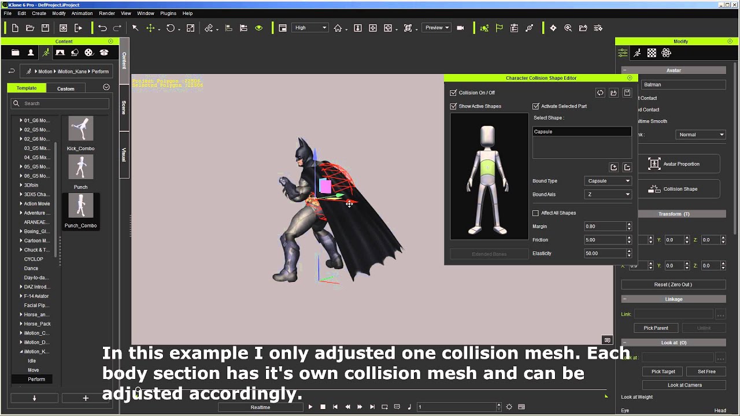This screenshot has width=740, height=416.
Task: Select the Template tab
Action: pyautogui.click(x=27, y=88)
